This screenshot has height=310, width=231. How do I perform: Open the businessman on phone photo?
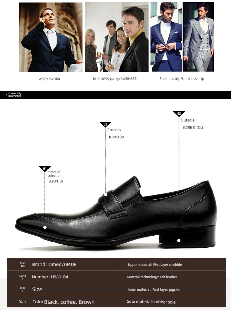click(51, 37)
